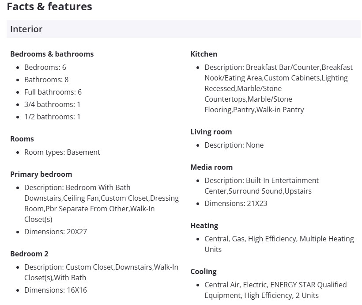Screen dimensions: 362x305
Task: Click the Bedroom 2 subheading
Action: [x=29, y=254]
